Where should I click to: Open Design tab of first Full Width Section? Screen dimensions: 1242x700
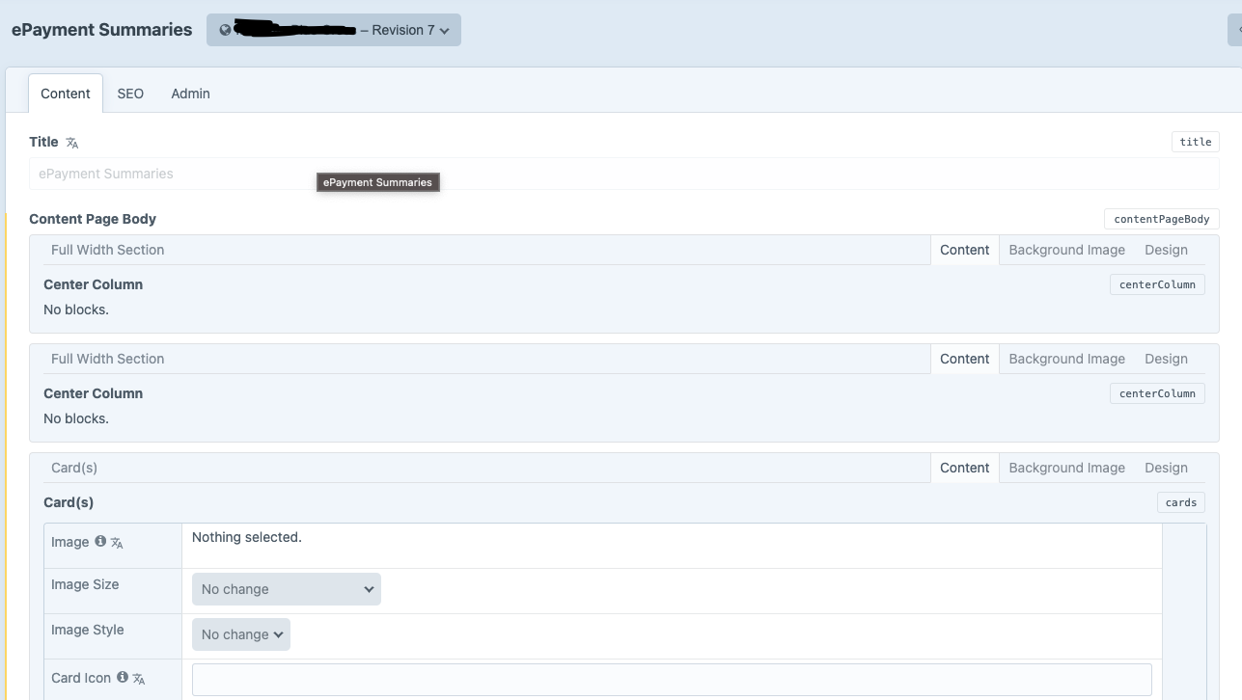[1166, 250]
